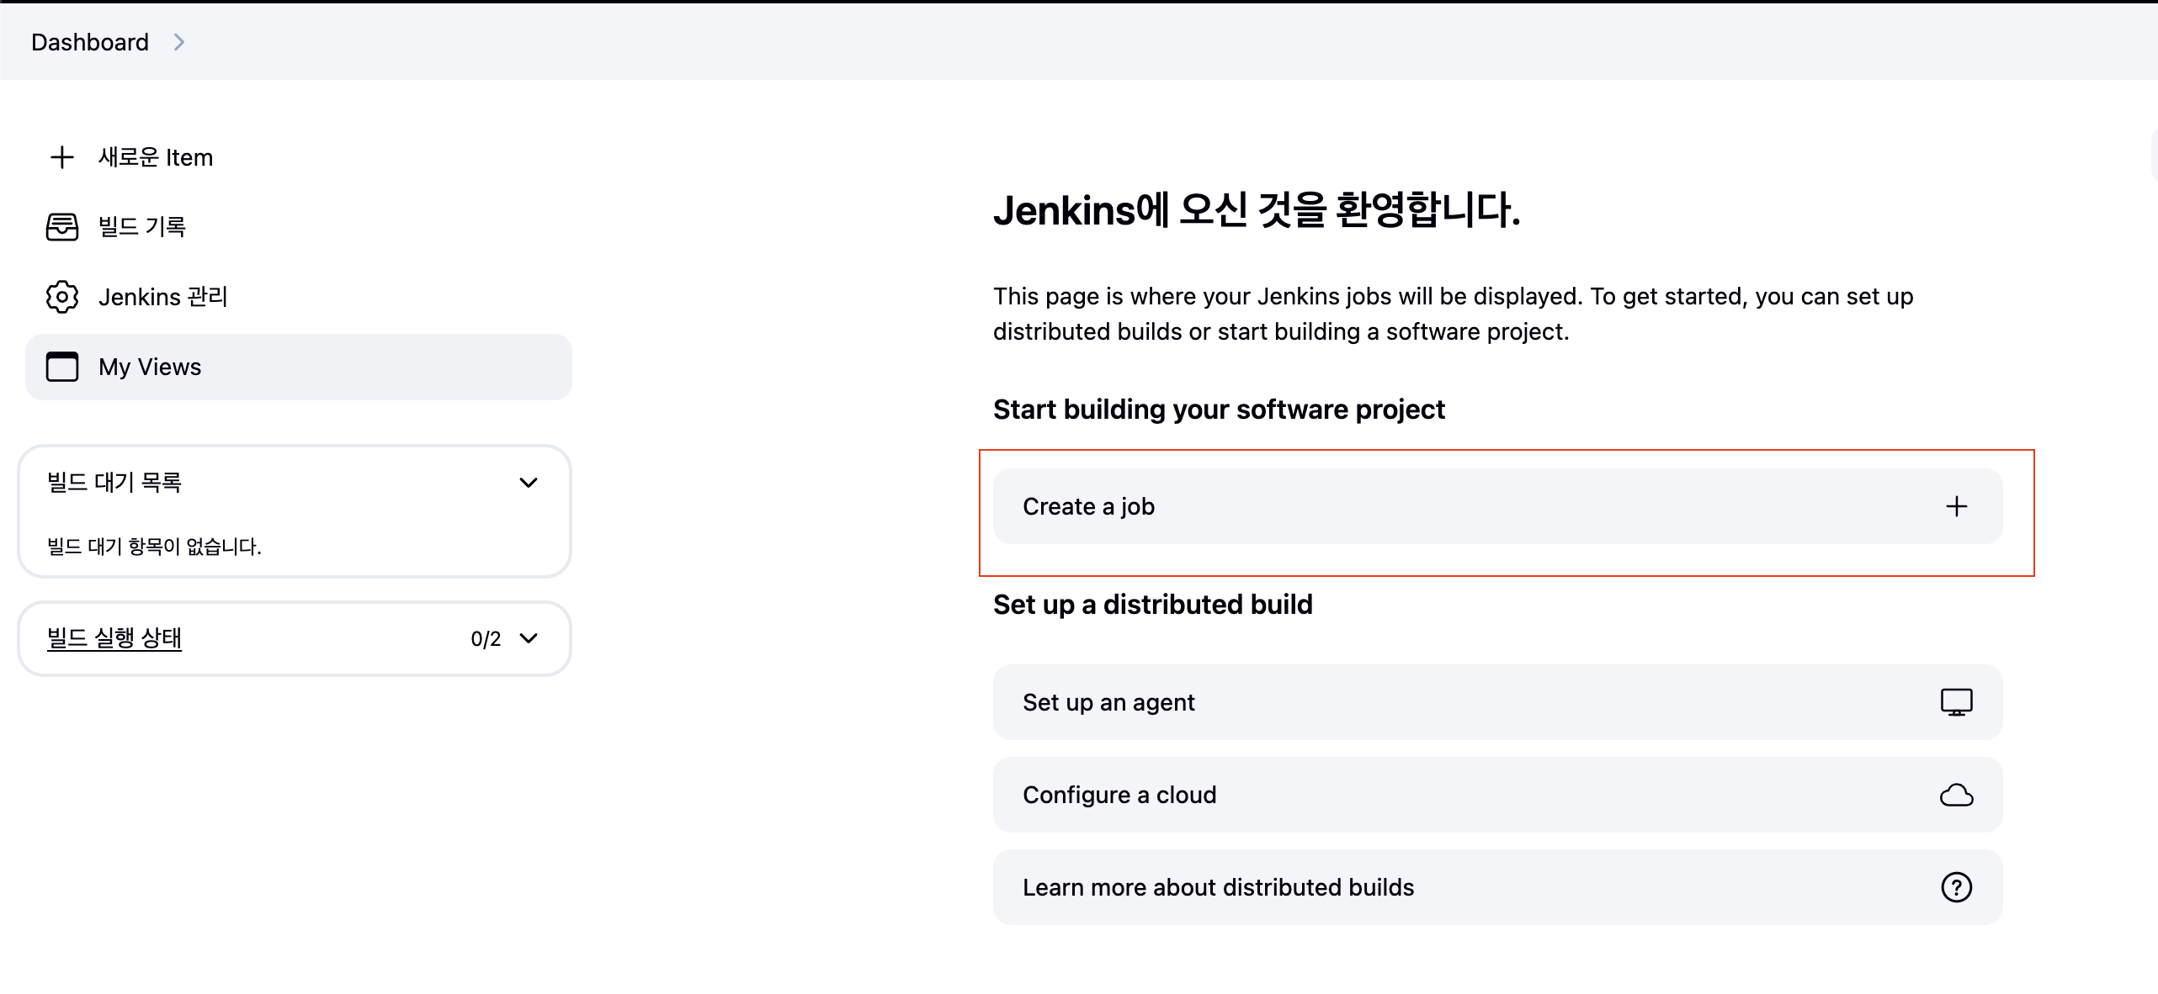
Task: Open the 빌드 실행 상태 link
Action: pos(114,638)
